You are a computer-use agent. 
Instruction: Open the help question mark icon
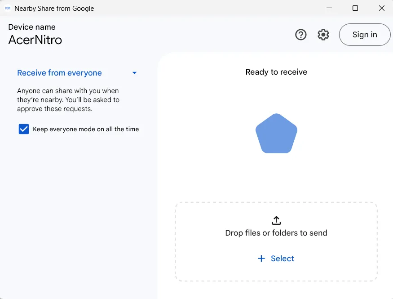point(300,35)
